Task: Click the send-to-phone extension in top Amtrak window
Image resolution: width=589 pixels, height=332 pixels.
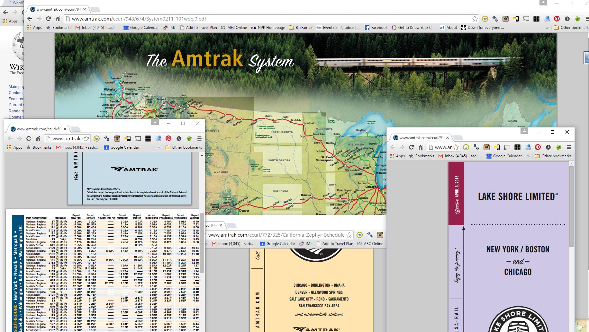Action: click(x=516, y=19)
